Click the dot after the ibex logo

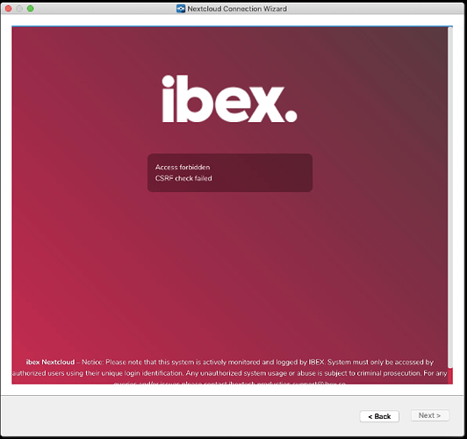[x=291, y=116]
